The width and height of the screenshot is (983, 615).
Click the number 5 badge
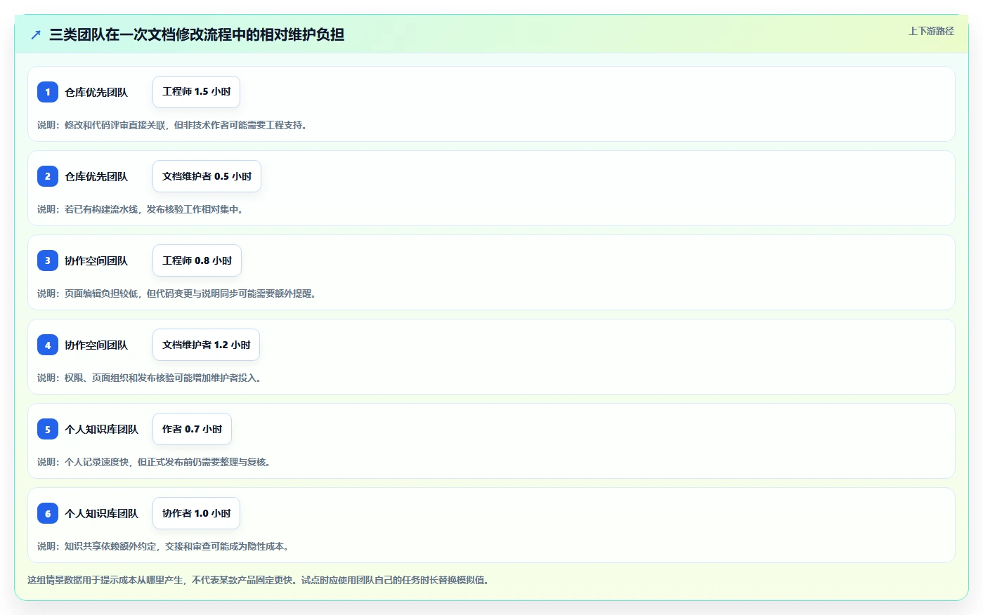[x=48, y=429]
